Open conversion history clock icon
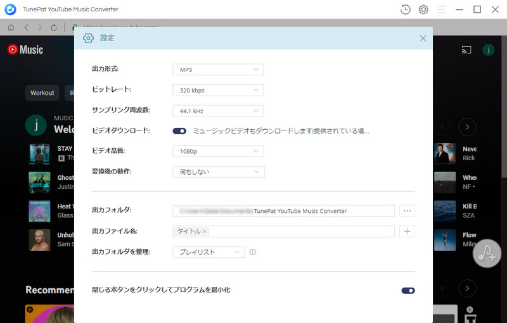 405,9
